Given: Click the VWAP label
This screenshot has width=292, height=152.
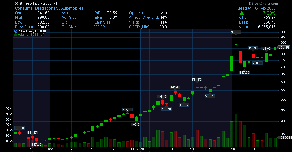Looking at the screenshot, I should tap(100, 27).
